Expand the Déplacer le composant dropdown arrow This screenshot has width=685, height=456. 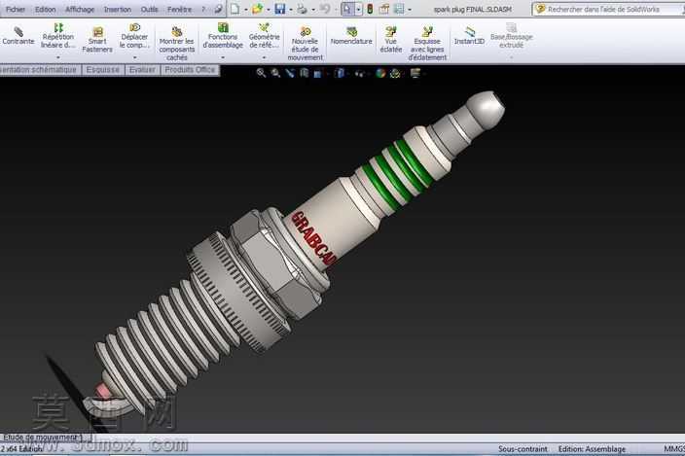pos(134,57)
